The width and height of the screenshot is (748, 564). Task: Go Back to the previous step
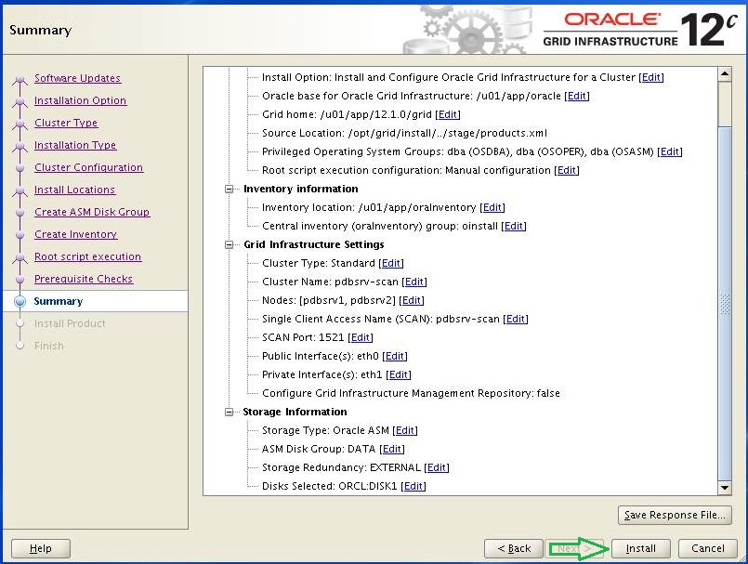(514, 549)
